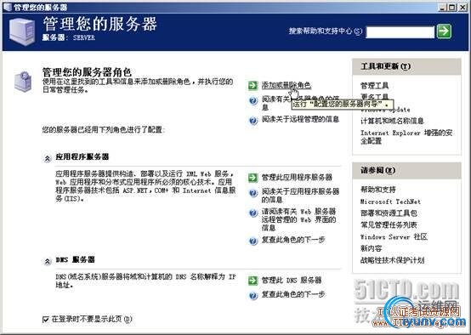Minimize the 管理您的服务器 window
The image size is (471, 335).
[x=442, y=8]
